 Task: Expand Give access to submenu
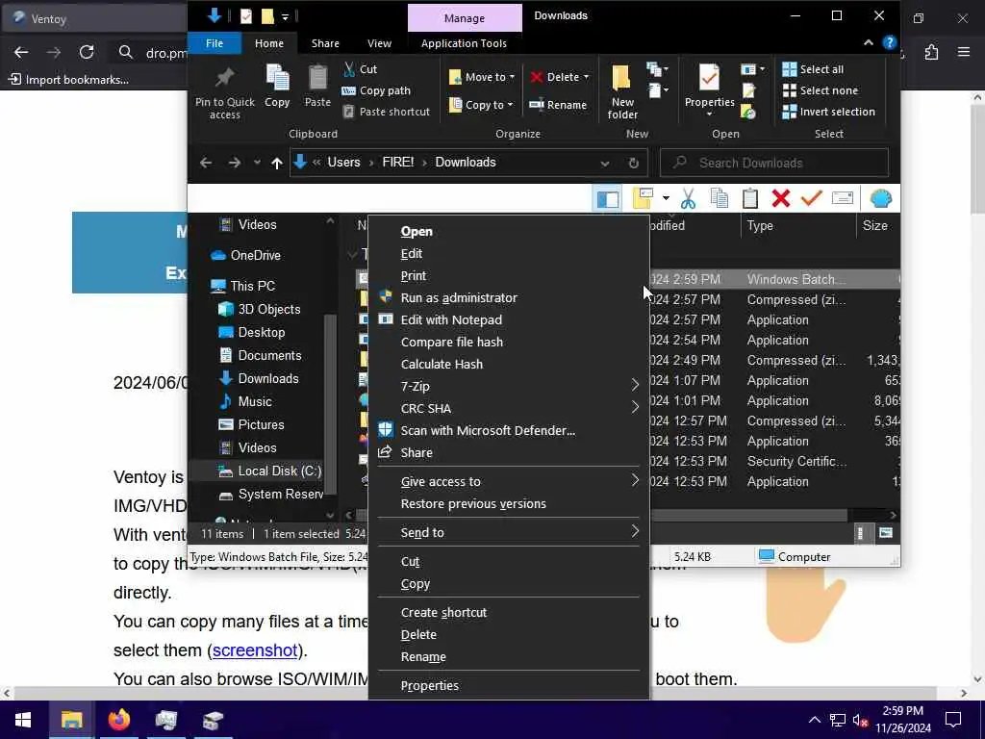pyautogui.click(x=509, y=481)
